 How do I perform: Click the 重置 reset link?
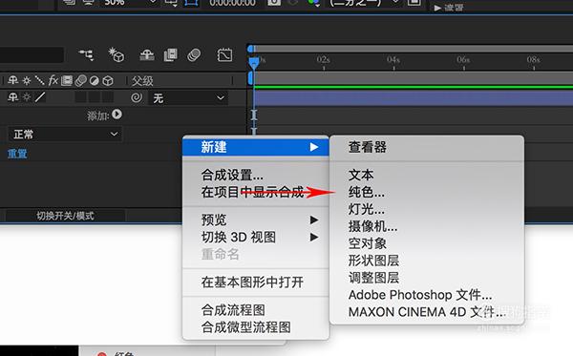point(17,154)
